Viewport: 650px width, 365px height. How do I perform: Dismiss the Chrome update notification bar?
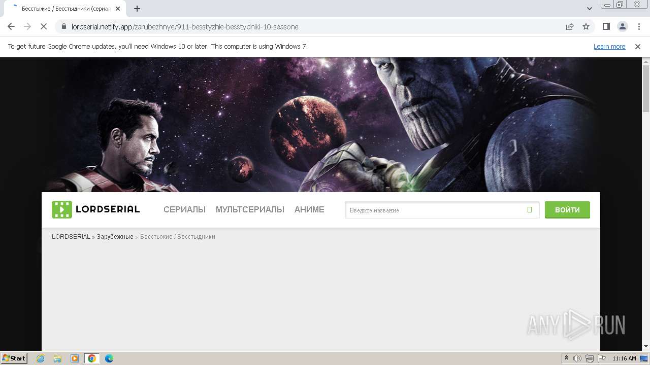[x=638, y=46]
